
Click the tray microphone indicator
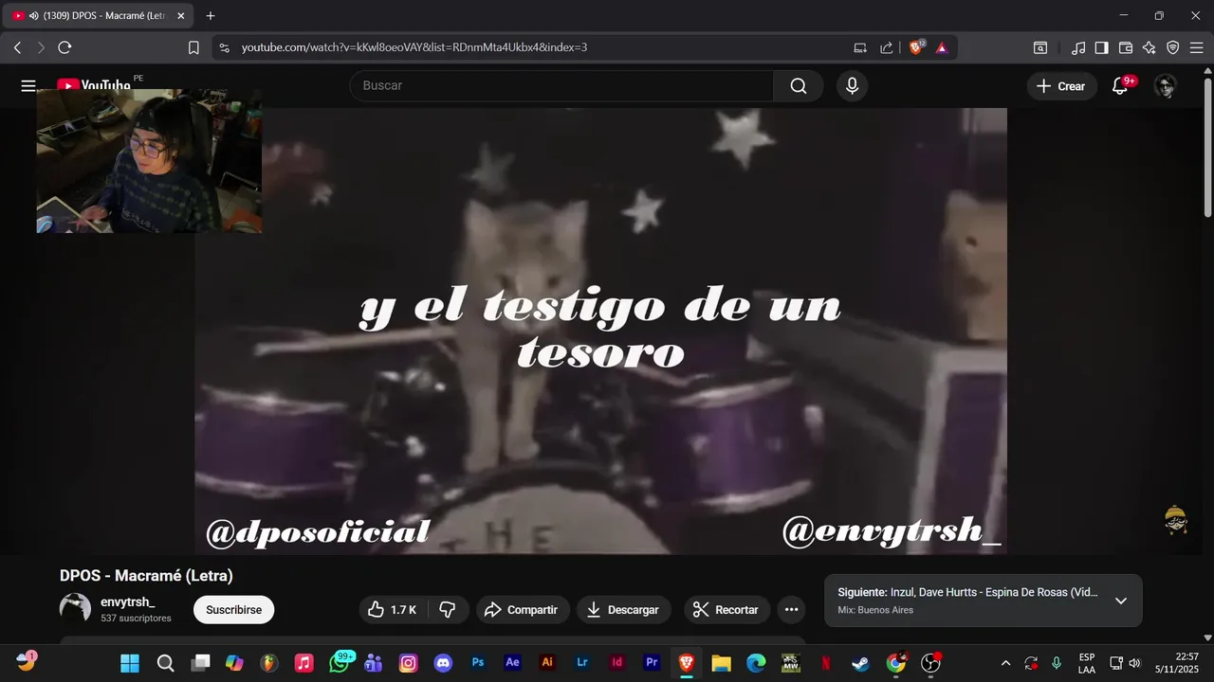(x=1056, y=663)
